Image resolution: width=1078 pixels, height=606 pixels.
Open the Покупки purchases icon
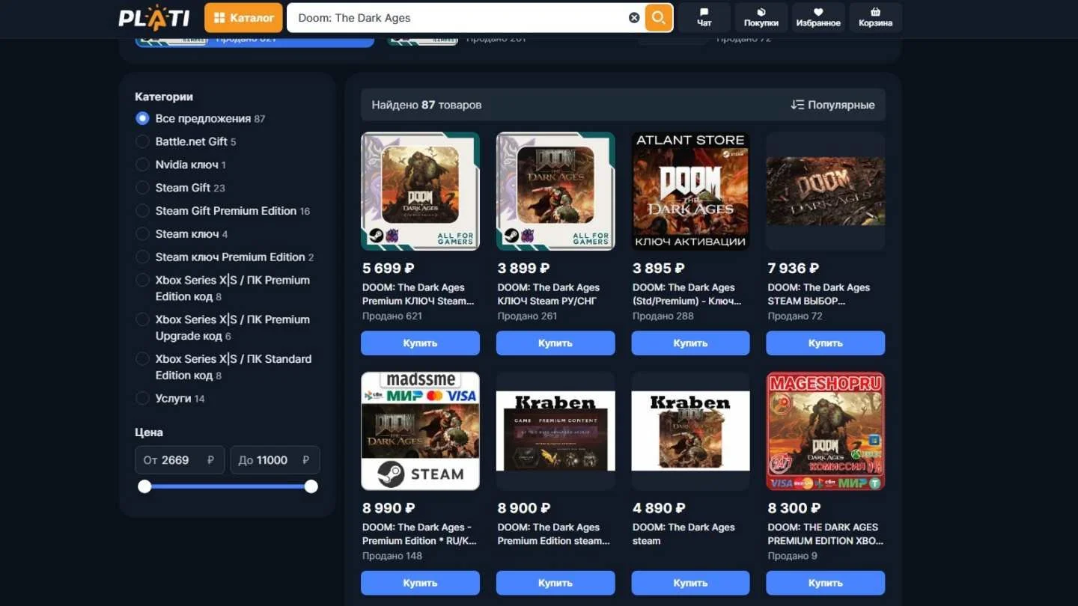[x=761, y=17]
